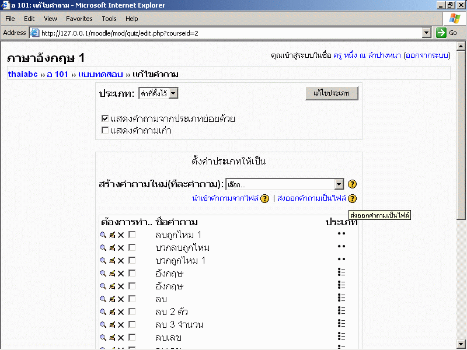Click edit icon for ลบ 3 จำนวน
This screenshot has width=467, height=350.
click(111, 324)
